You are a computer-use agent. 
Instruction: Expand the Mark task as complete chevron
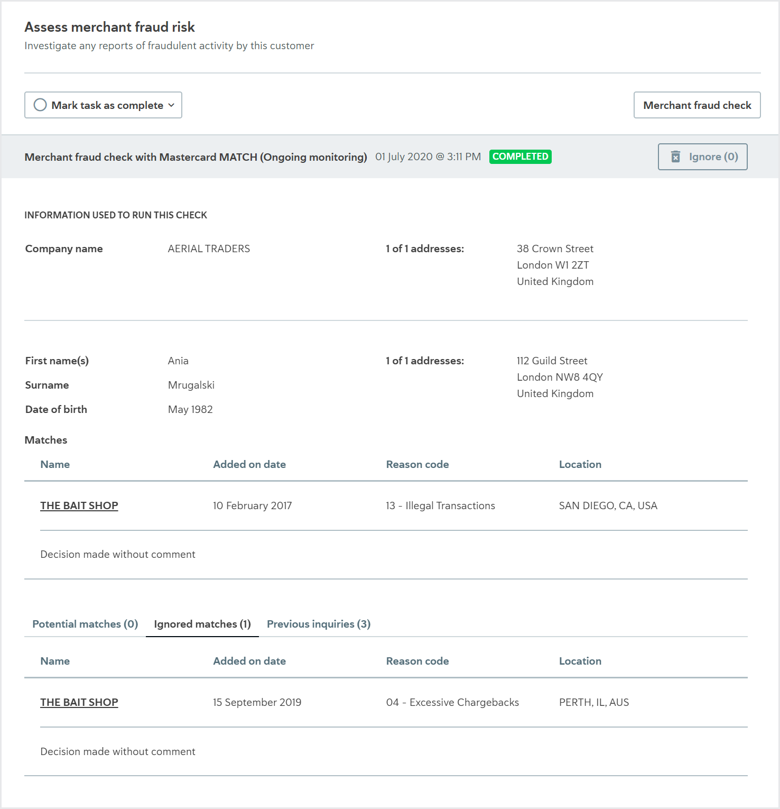pyautogui.click(x=171, y=105)
